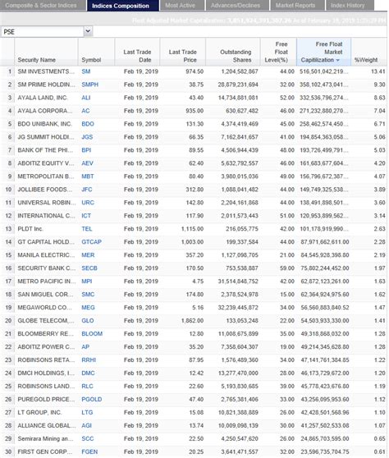
Task: Open the SMC symbol link
Action: click(88, 295)
